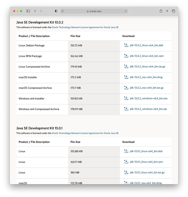
Task: Toggle the Safari sidebar button
Action: (x=28, y=11)
